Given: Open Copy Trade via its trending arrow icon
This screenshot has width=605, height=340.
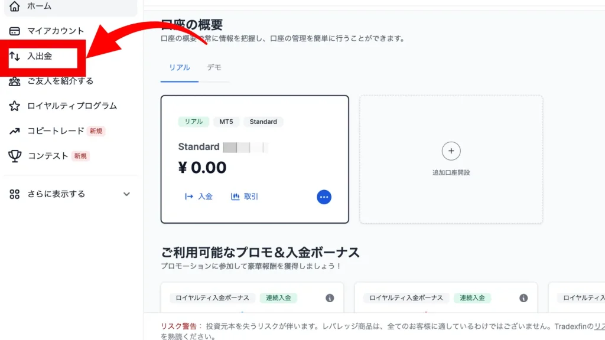Looking at the screenshot, I should click(x=15, y=130).
